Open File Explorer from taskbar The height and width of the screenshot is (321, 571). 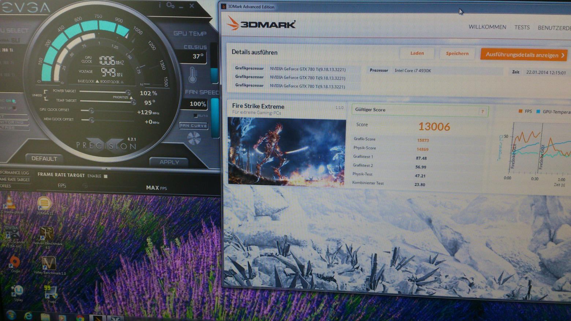(45, 317)
